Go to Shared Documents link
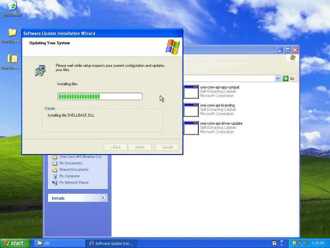The width and height of the screenshot is (330, 248). 74,170
